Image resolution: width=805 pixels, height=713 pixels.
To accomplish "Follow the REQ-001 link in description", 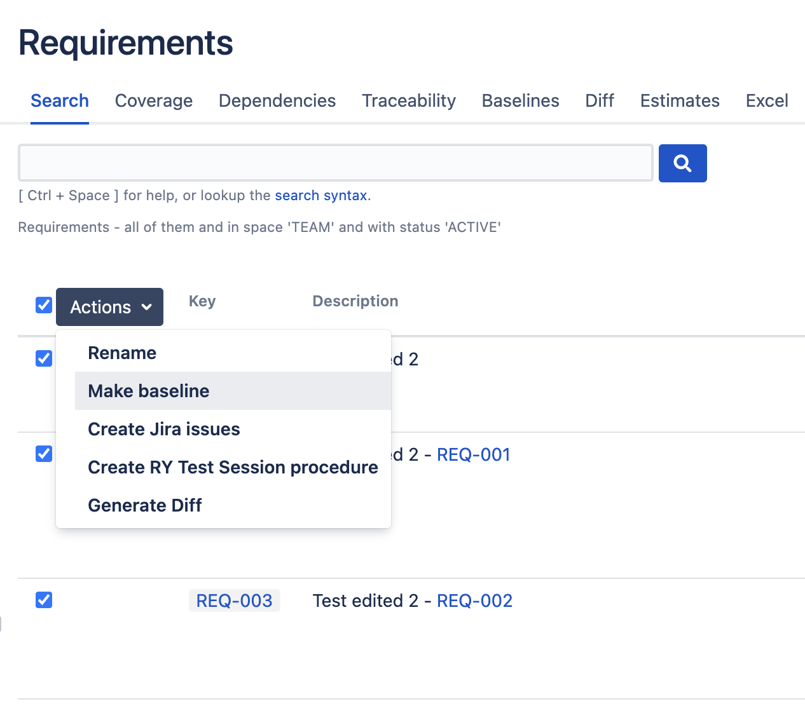I will (474, 454).
